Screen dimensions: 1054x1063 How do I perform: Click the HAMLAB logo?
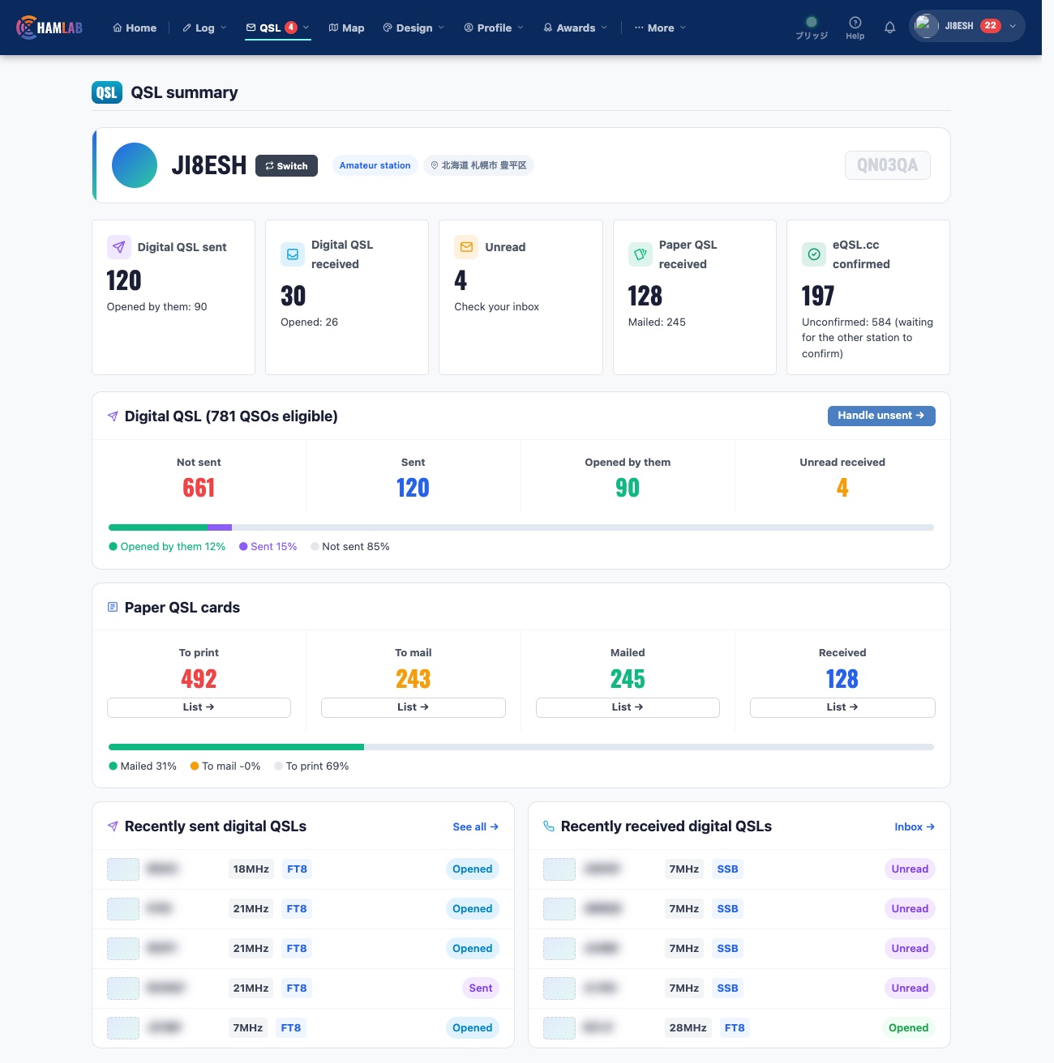[49, 28]
